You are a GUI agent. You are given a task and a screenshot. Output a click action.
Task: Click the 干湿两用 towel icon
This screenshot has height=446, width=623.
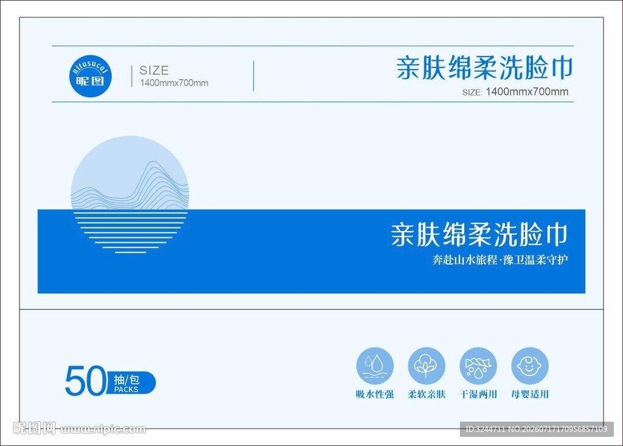pos(478,366)
